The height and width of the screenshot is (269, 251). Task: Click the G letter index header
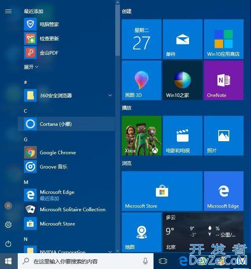[x=26, y=140]
